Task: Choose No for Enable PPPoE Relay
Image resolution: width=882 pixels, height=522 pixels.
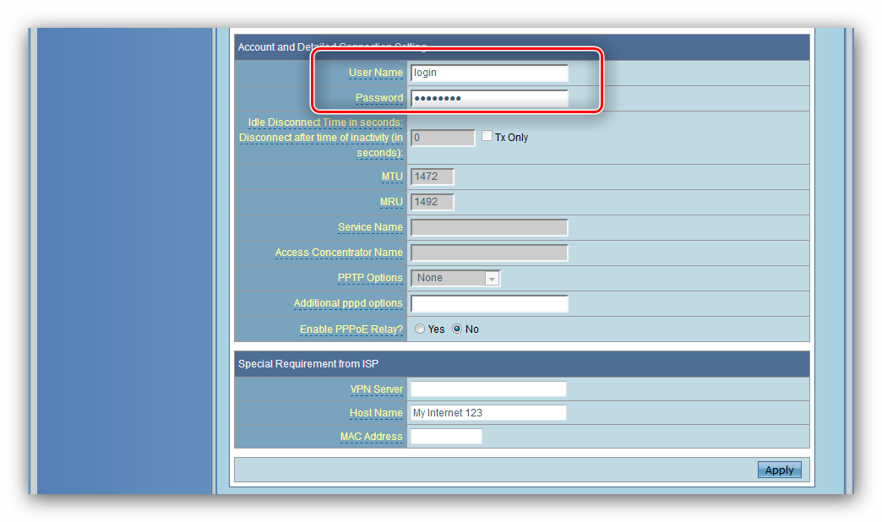Action: tap(457, 329)
